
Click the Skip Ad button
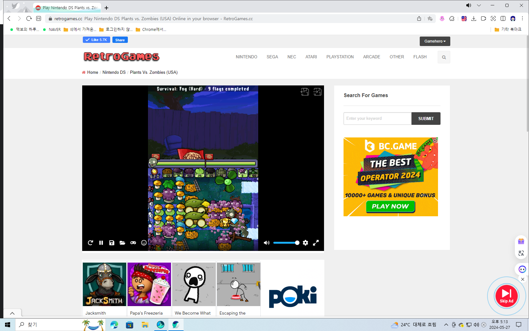pos(506,296)
